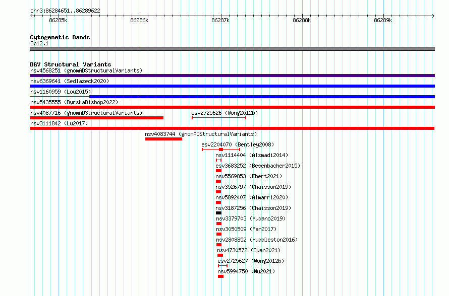Open the esv2725626 (Wong2012b) label
Screen dimensions: 449x296
[224, 113]
